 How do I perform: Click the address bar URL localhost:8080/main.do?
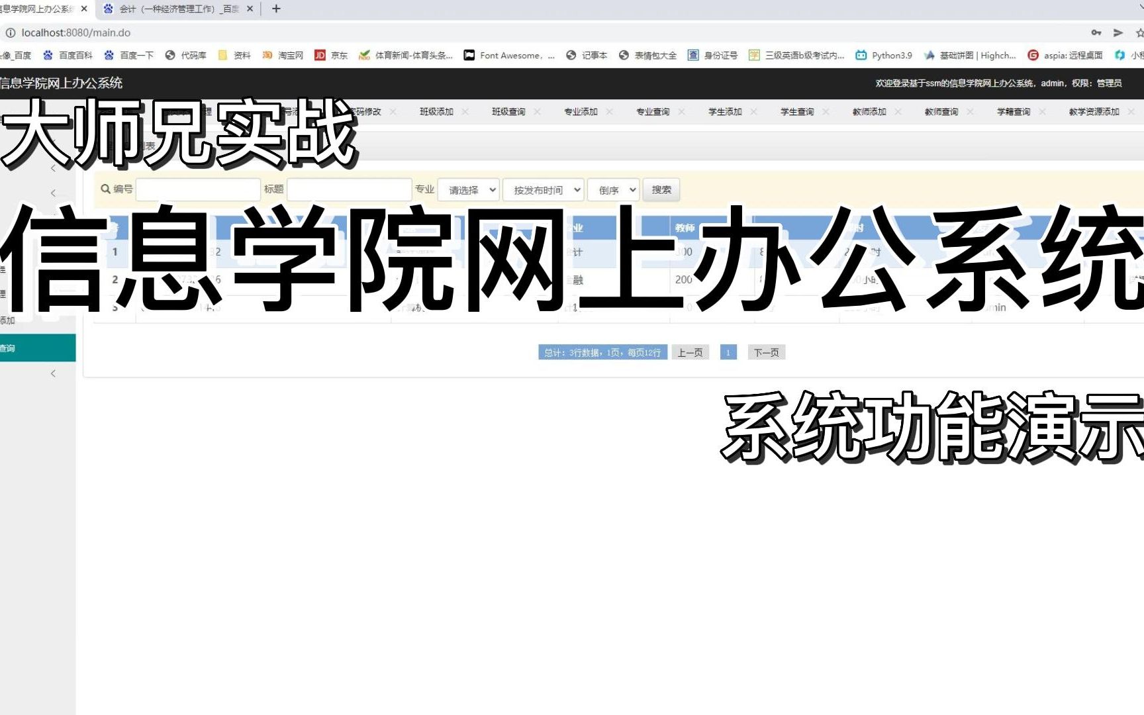click(76, 32)
